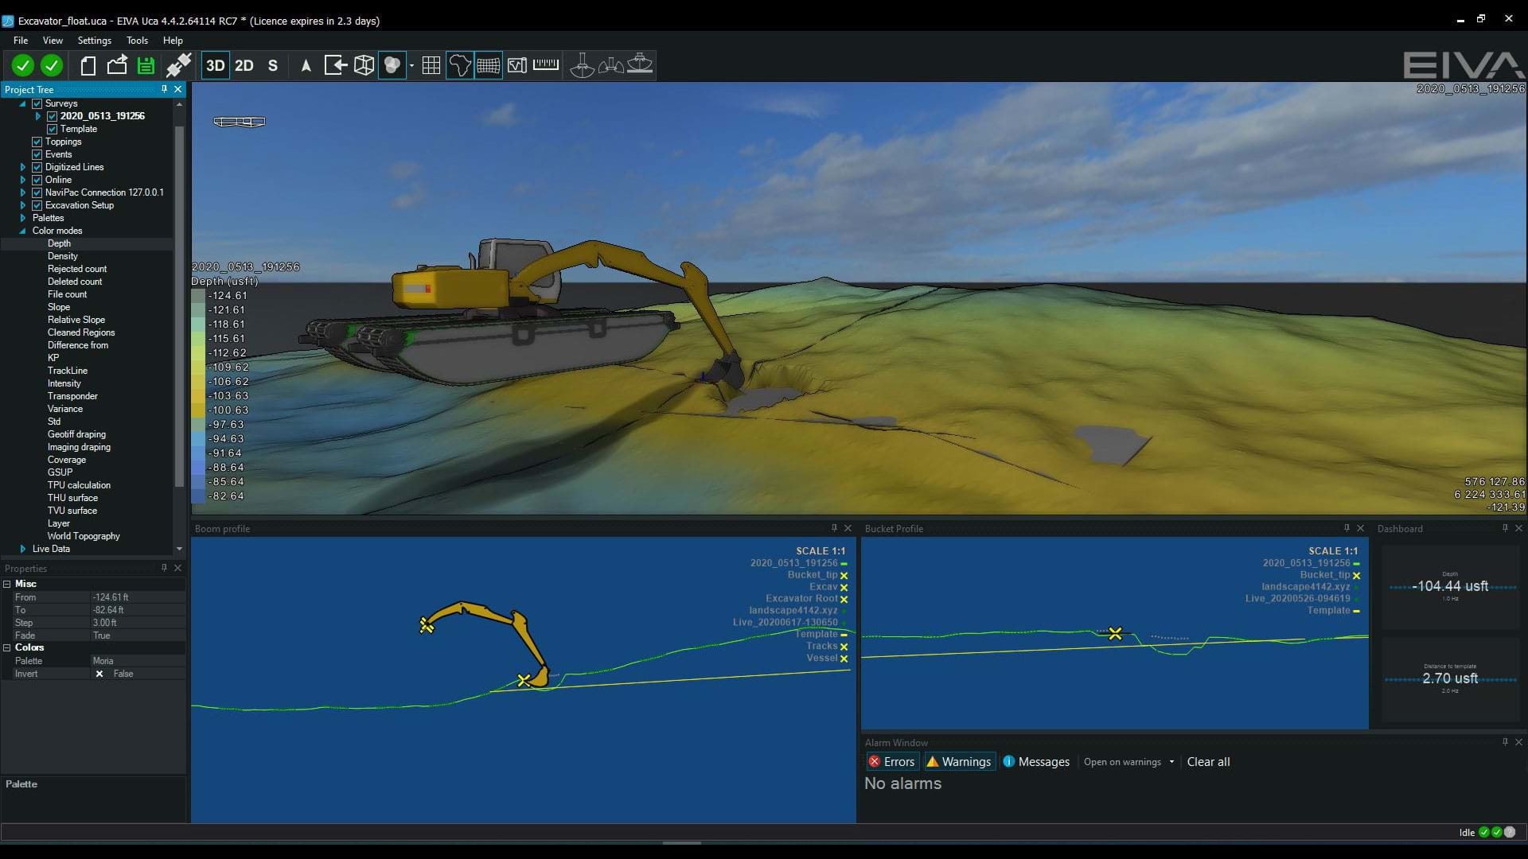Click the first green checkmark status icon
Screen dimensions: 1528x859
[22, 65]
